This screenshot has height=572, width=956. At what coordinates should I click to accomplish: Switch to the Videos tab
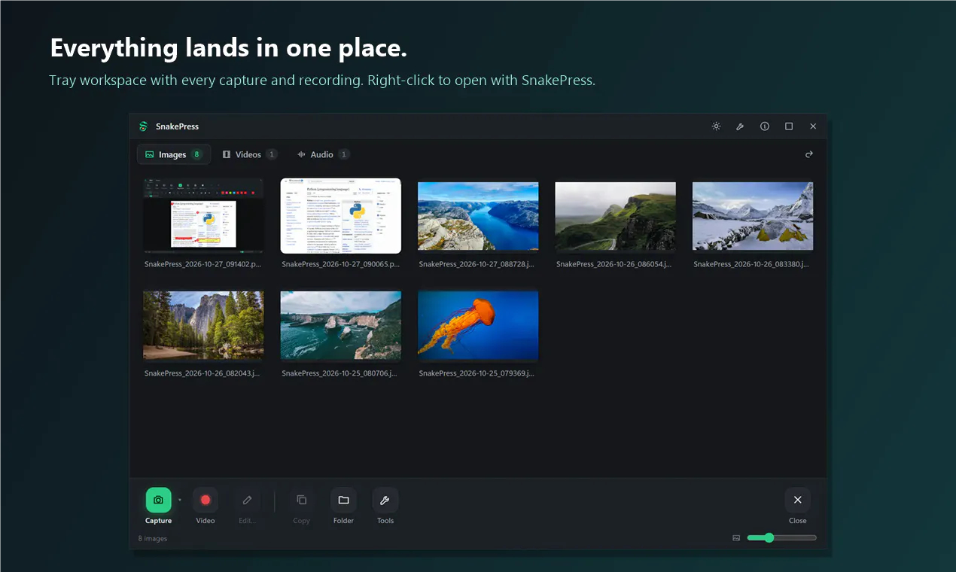[x=250, y=154]
